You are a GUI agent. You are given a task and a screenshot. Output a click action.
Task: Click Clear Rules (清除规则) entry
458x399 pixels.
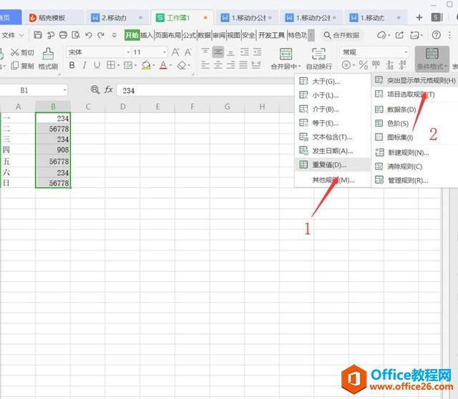pyautogui.click(x=415, y=167)
